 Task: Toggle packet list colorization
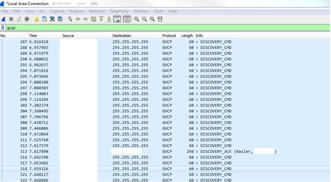click(x=127, y=19)
